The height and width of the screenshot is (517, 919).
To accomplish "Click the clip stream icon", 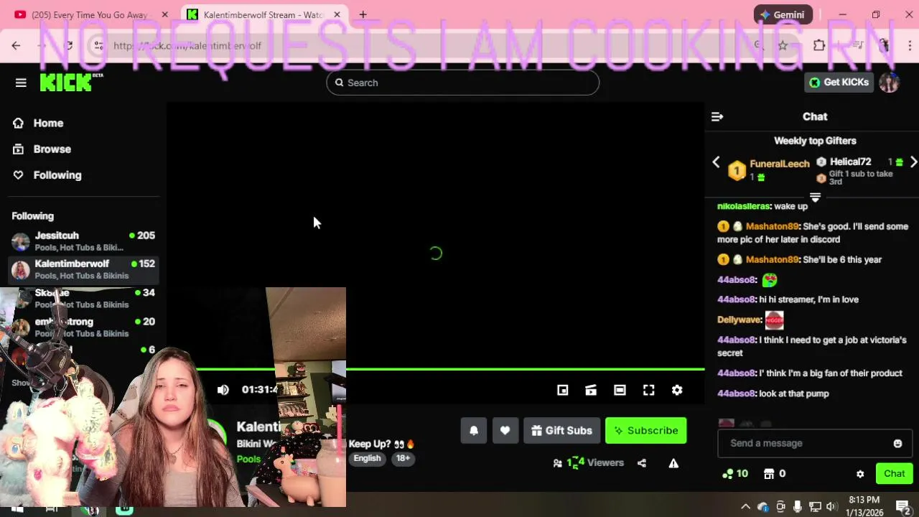I will tap(591, 390).
